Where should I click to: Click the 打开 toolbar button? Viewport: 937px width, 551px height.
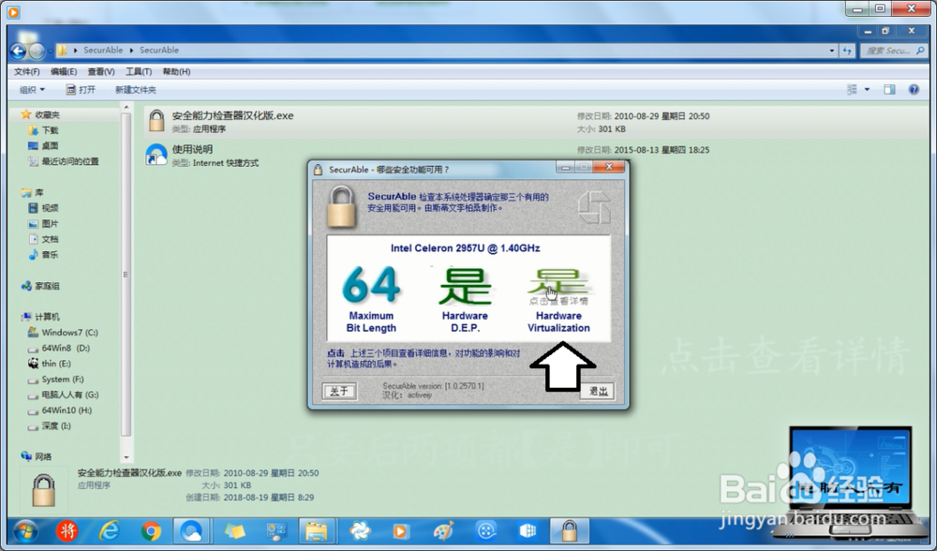click(81, 90)
